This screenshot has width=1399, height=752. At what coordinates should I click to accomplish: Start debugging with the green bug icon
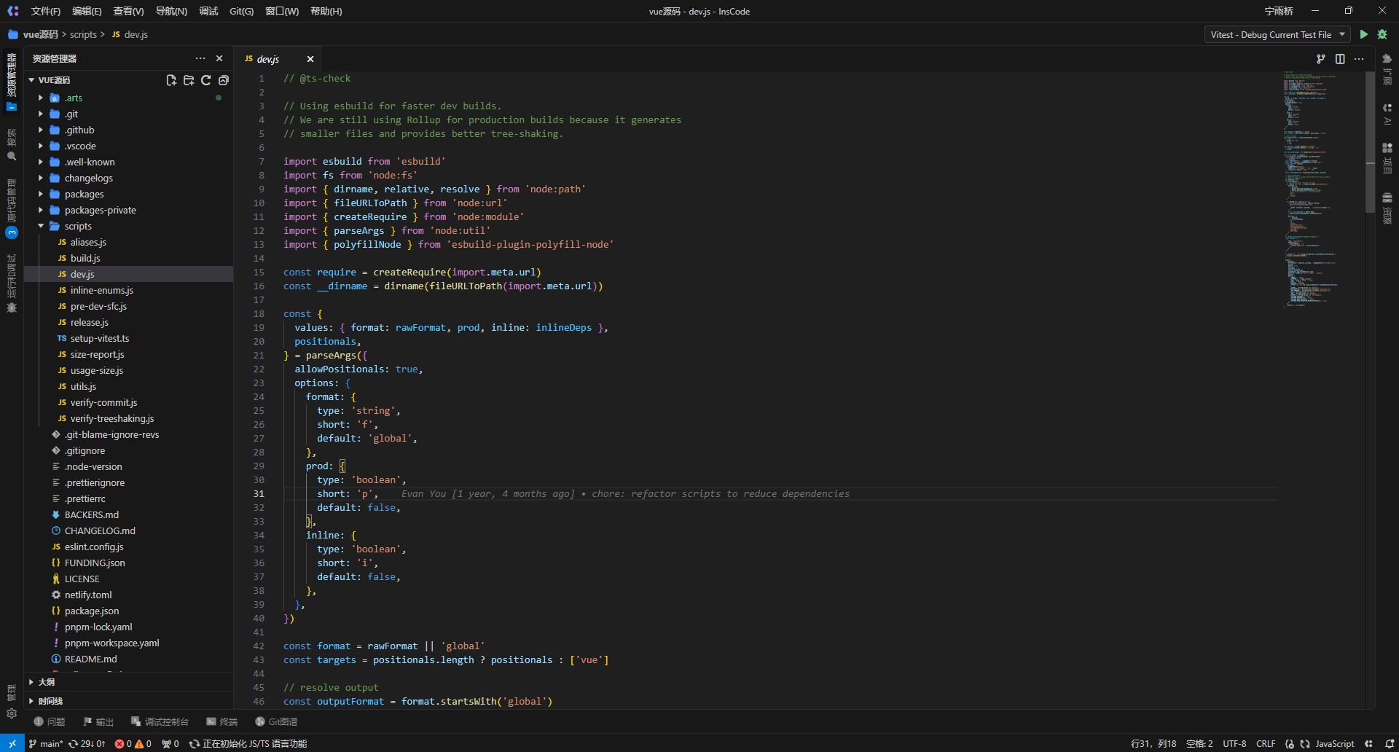click(x=1382, y=34)
